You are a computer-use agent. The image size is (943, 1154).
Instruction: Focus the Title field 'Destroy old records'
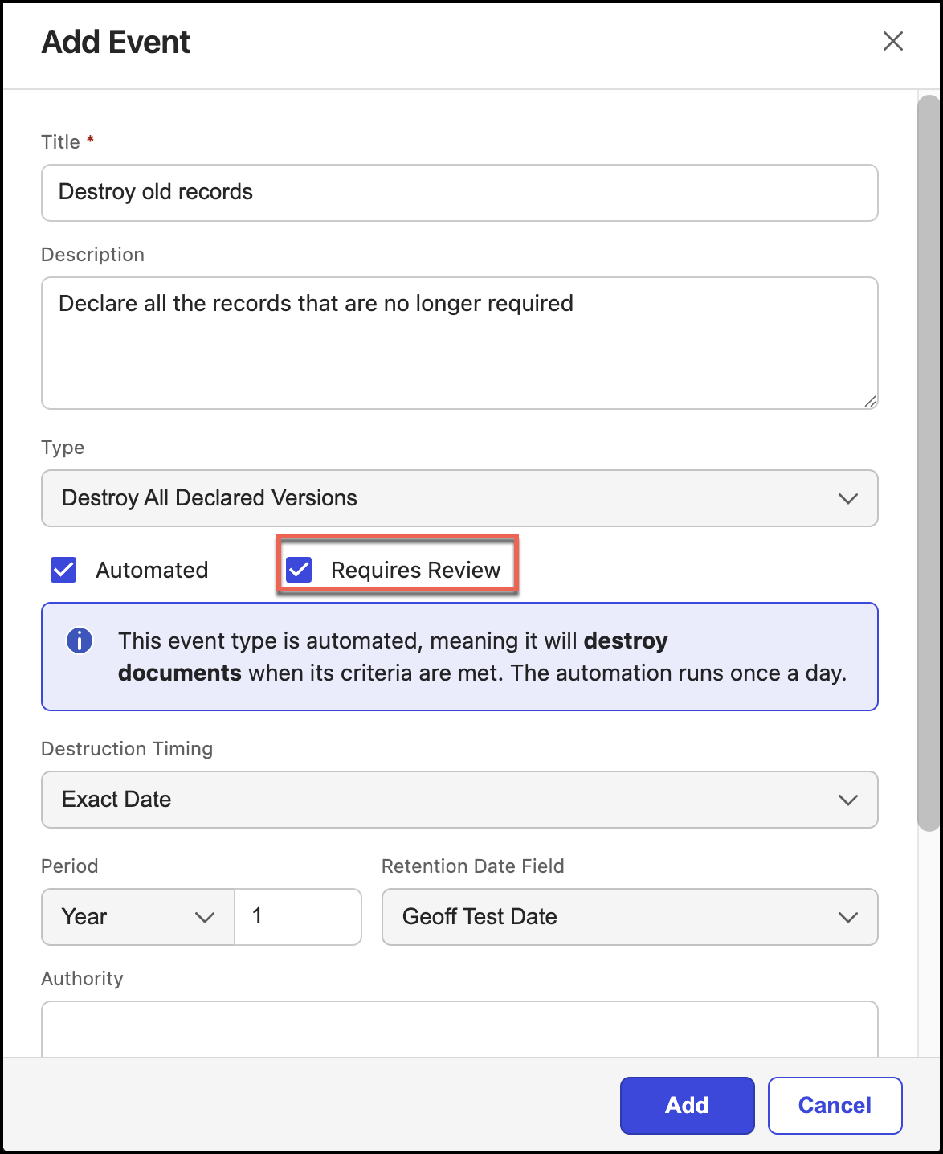point(459,193)
